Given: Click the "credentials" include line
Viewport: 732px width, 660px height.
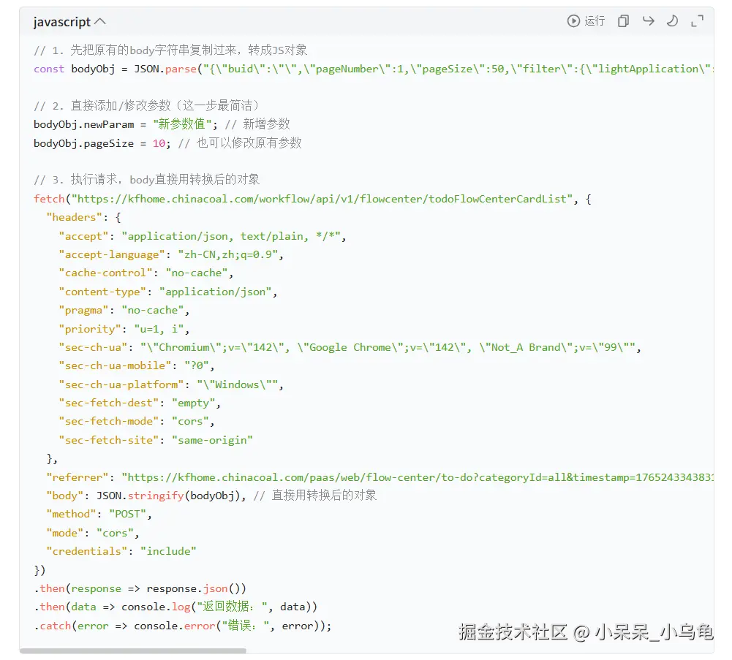Looking at the screenshot, I should [x=121, y=551].
